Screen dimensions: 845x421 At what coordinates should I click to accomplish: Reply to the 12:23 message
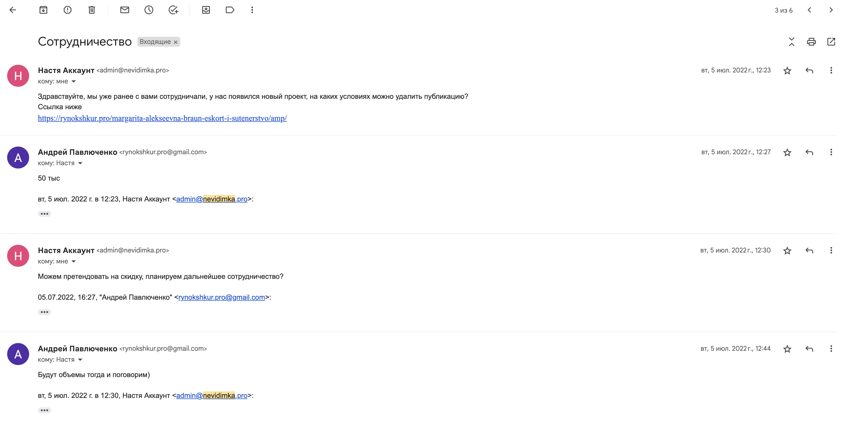(809, 71)
